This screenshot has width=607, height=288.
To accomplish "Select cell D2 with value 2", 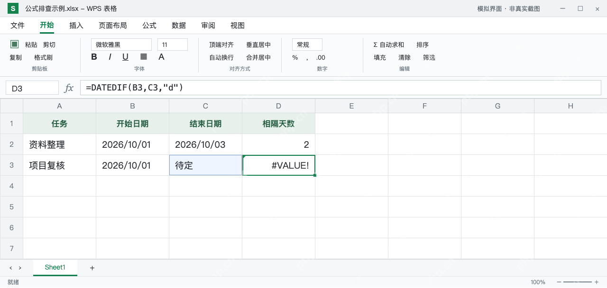I will coord(279,144).
